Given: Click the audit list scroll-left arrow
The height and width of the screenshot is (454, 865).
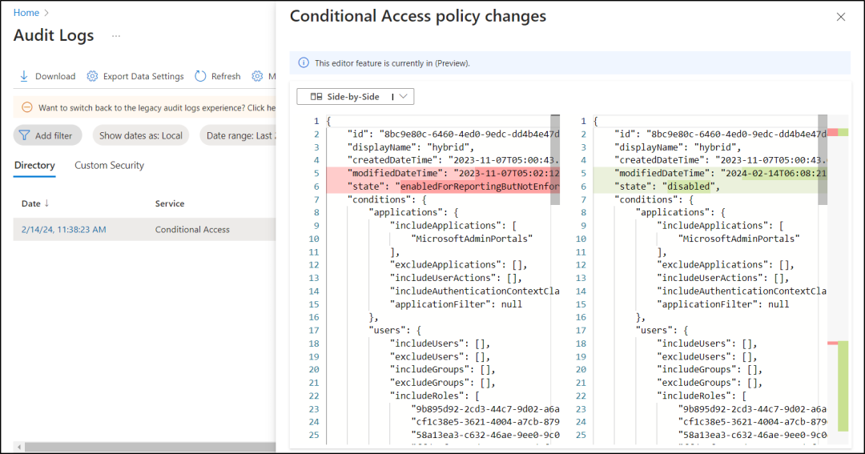Looking at the screenshot, I should tap(19, 447).
